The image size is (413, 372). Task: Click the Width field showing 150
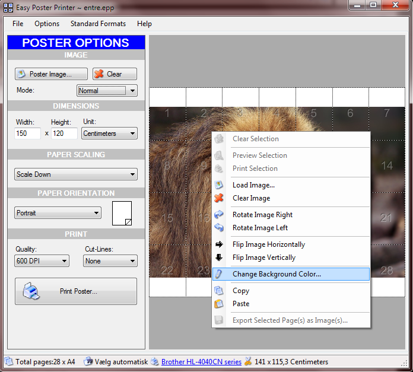(x=27, y=133)
